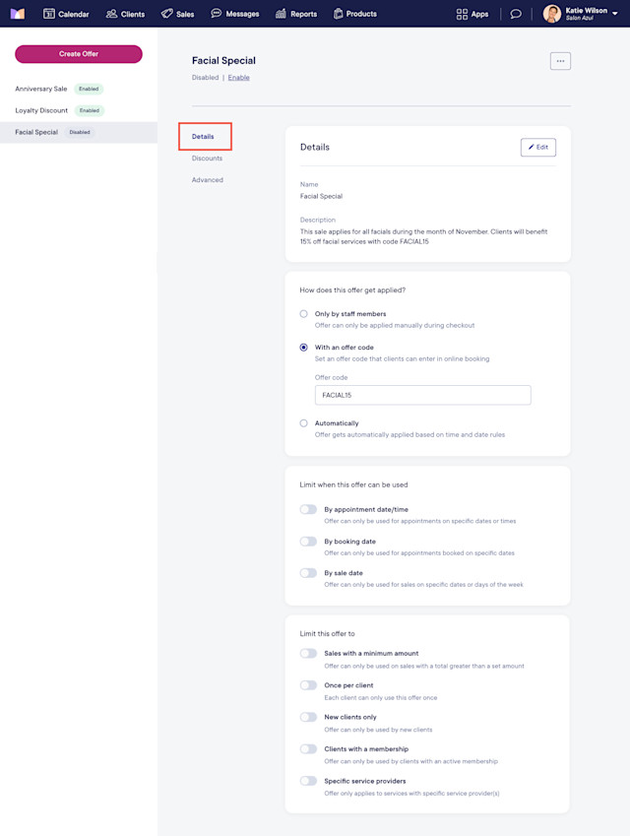Click the Clients people icon
The width and height of the screenshot is (630, 836).
(x=111, y=14)
